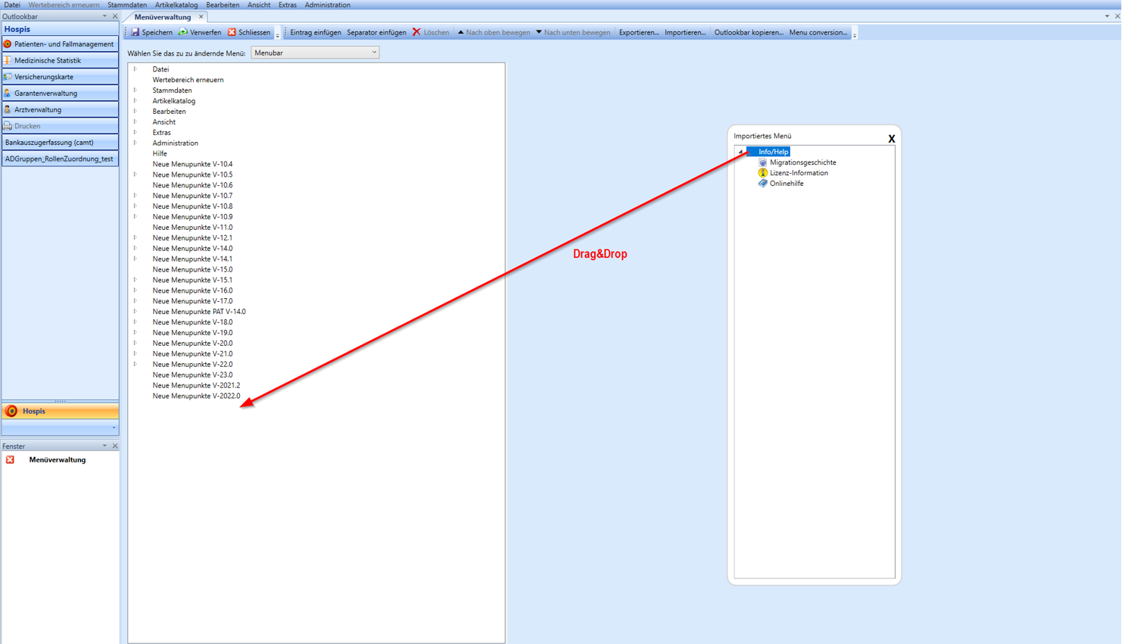Discard changes using Verwerfen
The width and height of the screenshot is (1122, 644).
(x=200, y=32)
